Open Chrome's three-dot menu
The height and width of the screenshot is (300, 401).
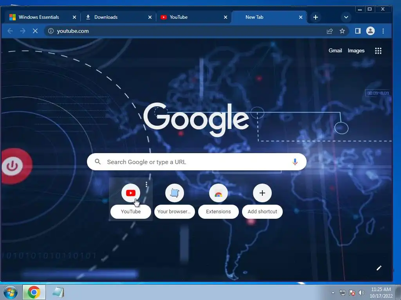(x=383, y=31)
